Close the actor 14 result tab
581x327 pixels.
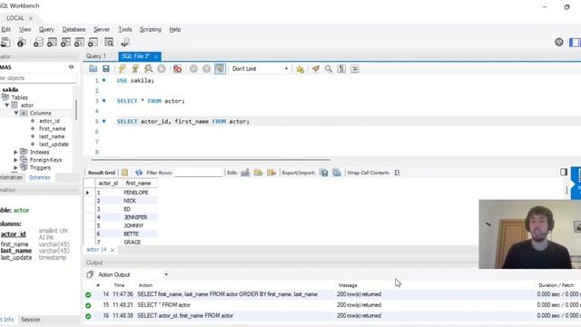(113, 250)
